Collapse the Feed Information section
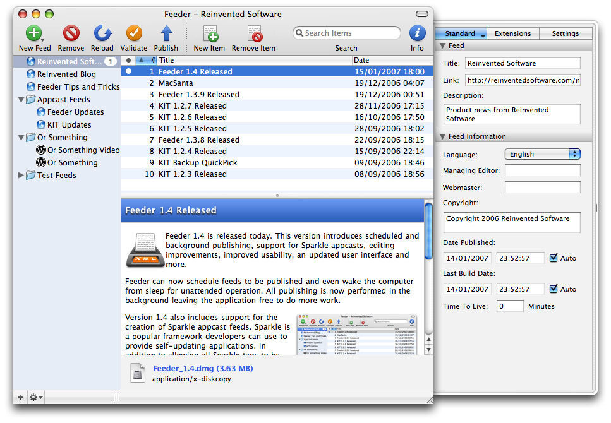Viewport: 611px width, 423px height. [443, 136]
